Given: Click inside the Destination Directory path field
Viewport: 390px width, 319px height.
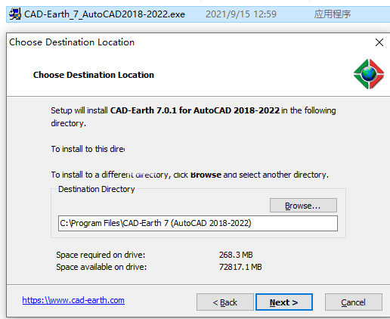Looking at the screenshot, I should (198, 223).
